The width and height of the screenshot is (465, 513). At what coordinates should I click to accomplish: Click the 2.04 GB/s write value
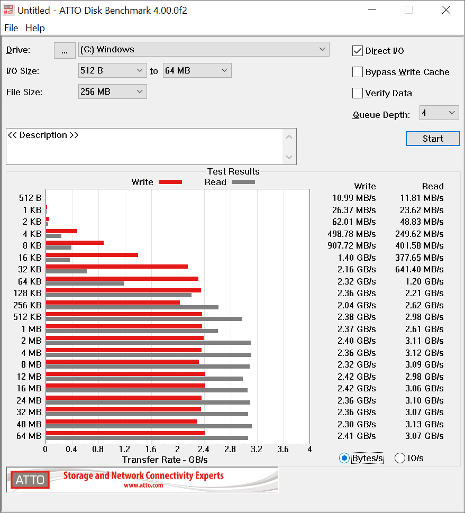(357, 305)
